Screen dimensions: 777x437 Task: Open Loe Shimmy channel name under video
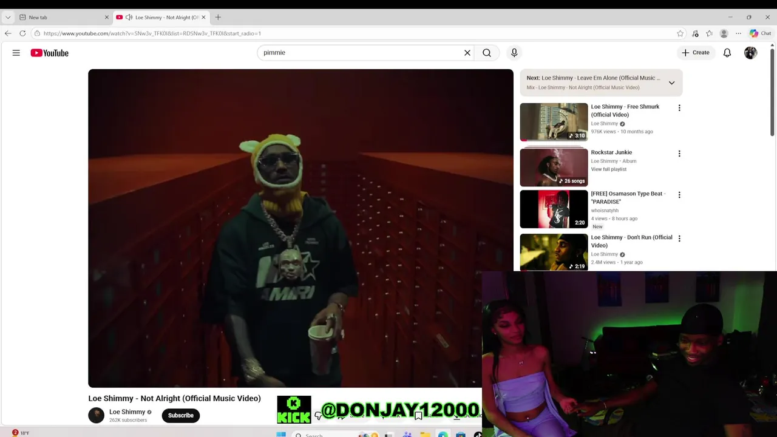click(127, 412)
